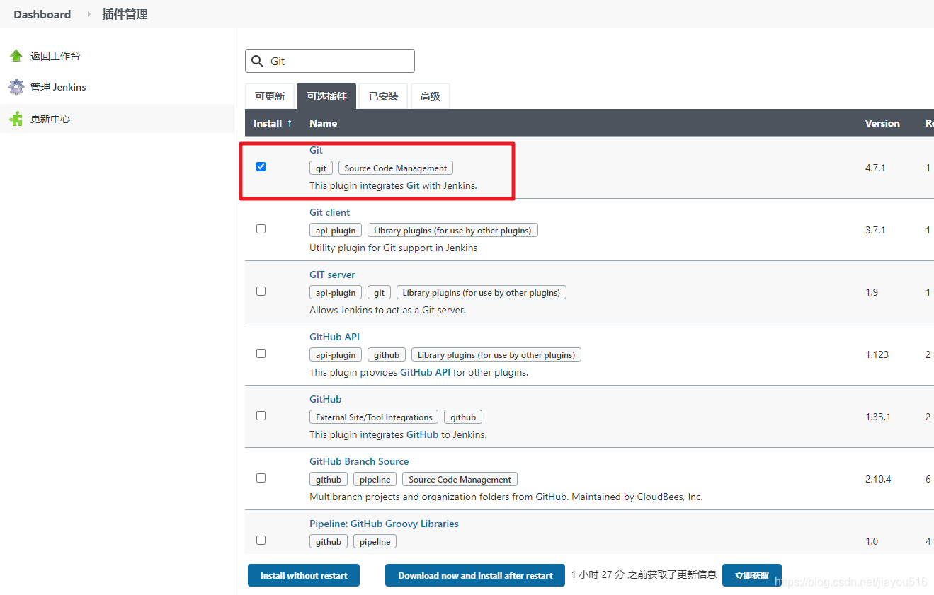Click the breadcrumb arrow after Dashboard
Screen dimensions: 934x595
[89, 14]
